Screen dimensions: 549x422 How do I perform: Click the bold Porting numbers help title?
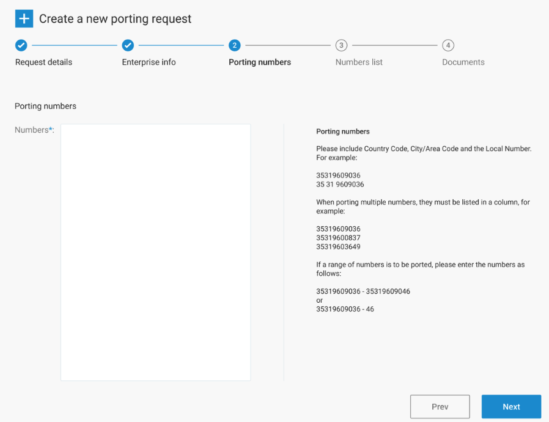tap(343, 131)
